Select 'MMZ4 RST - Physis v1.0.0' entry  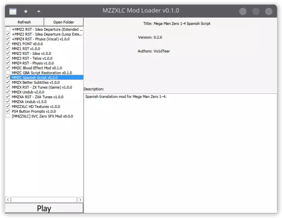pyautogui.click(x=33, y=63)
